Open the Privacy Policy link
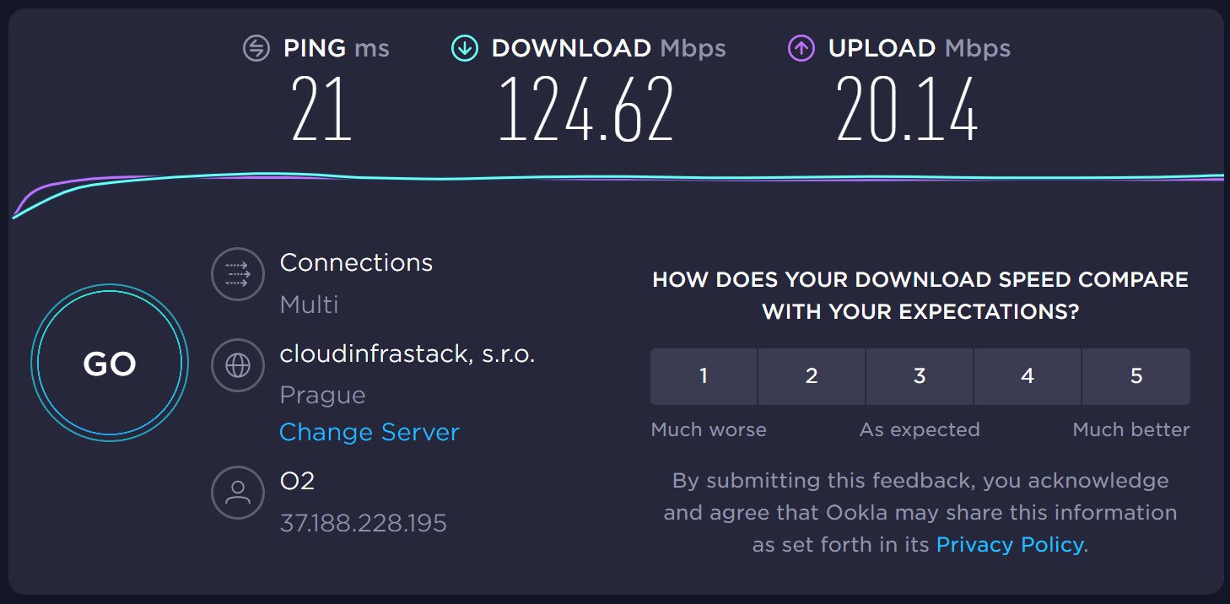Image resolution: width=1230 pixels, height=604 pixels. point(1010,545)
